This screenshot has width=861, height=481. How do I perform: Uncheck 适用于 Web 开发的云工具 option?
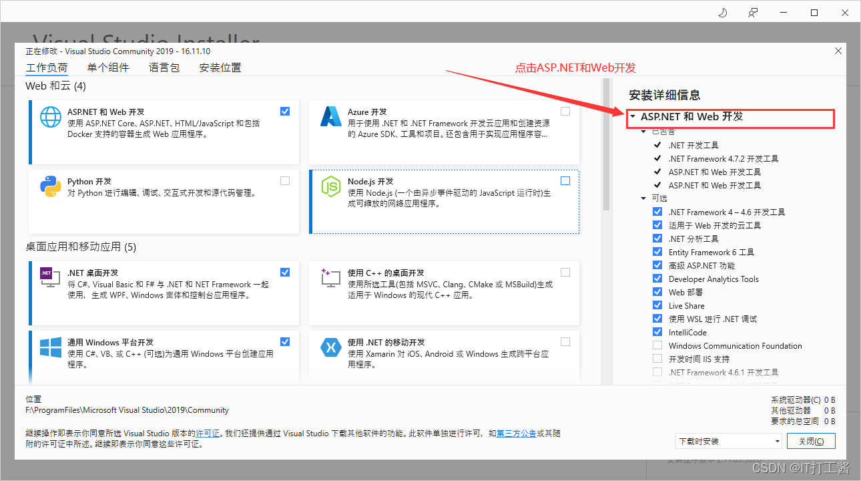click(x=657, y=225)
